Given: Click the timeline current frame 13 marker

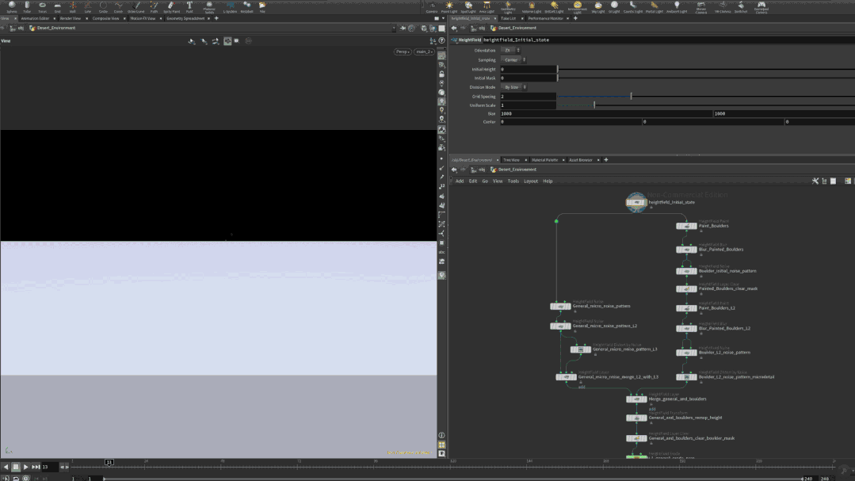Looking at the screenshot, I should 109,462.
